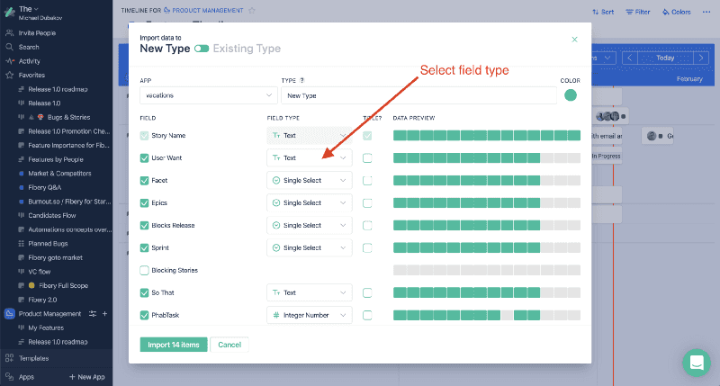Pick the green type color swatch
The image size is (720, 386).
571,95
